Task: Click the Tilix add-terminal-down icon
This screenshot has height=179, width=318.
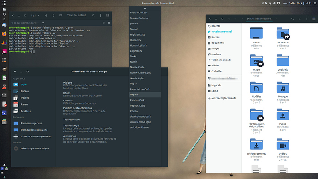Action: point(61,15)
